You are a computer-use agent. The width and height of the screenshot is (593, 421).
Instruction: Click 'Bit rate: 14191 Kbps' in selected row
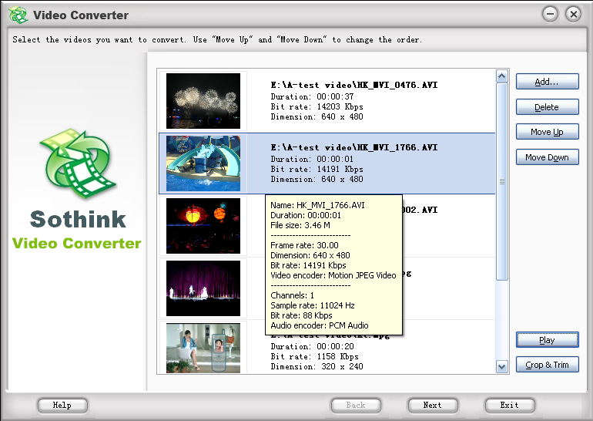tap(317, 169)
